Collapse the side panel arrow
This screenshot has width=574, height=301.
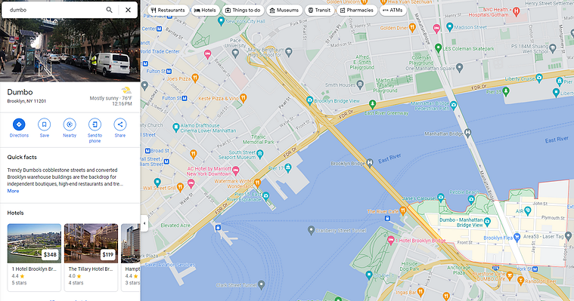tap(144, 223)
